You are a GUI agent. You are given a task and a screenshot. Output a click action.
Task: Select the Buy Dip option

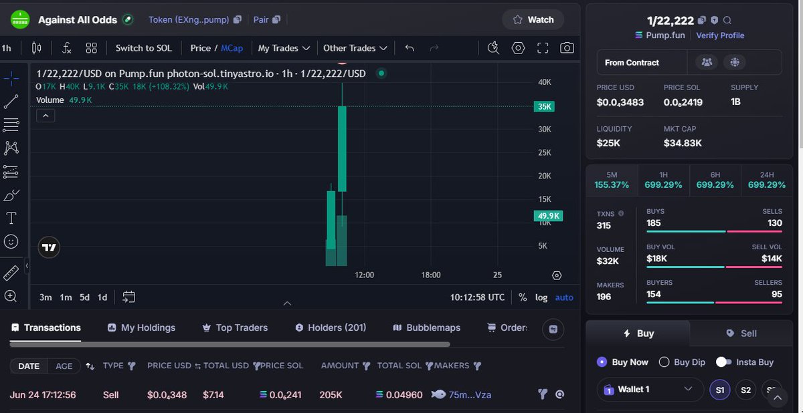[x=682, y=362]
